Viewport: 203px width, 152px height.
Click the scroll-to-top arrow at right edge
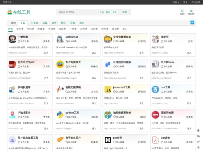(x=198, y=147)
